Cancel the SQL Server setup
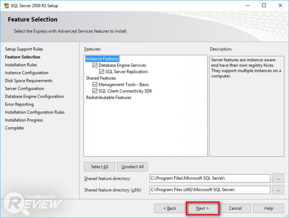 pos(235,208)
